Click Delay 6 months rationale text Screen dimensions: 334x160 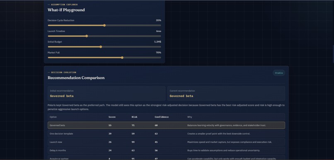point(223,150)
